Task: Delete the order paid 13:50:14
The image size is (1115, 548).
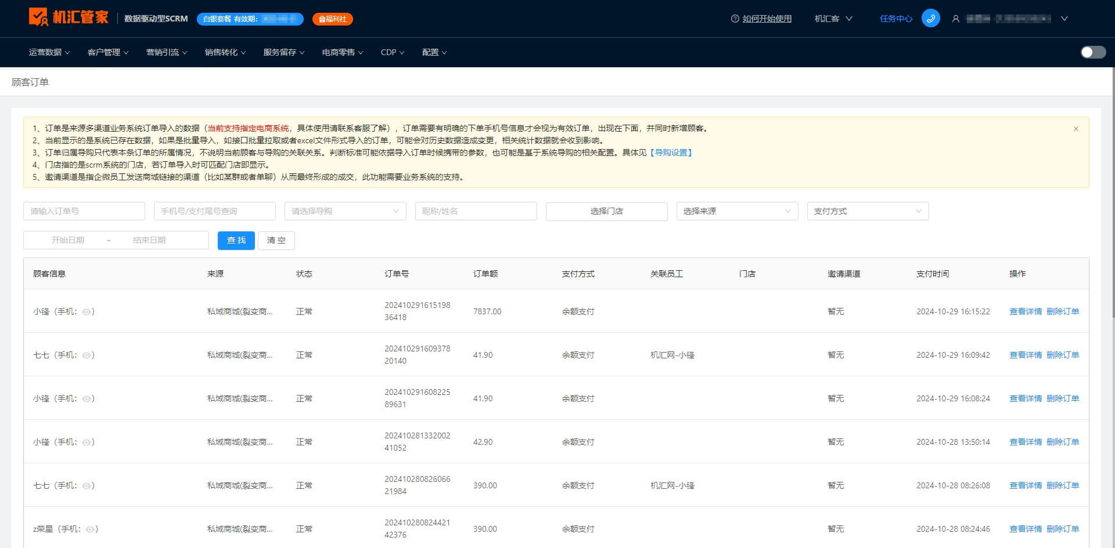Action: tap(1063, 442)
